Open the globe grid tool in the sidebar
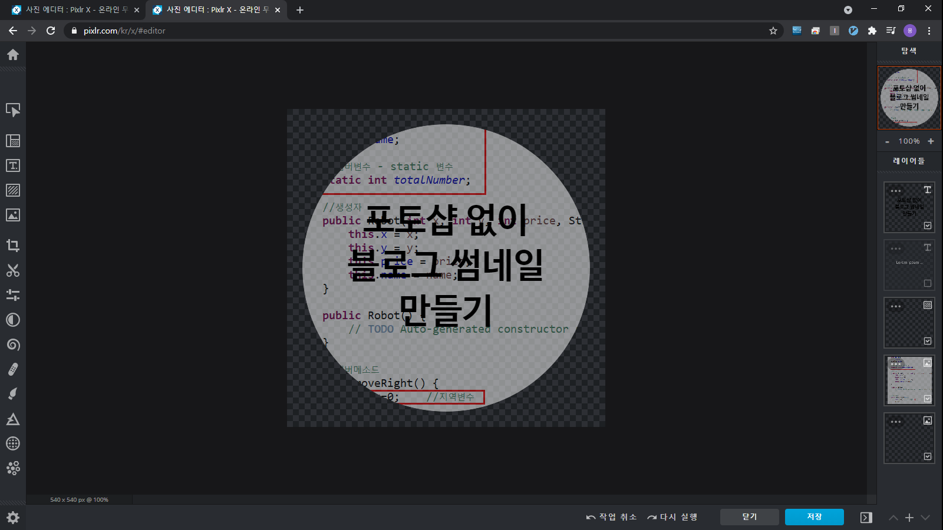Image resolution: width=943 pixels, height=530 pixels. (x=13, y=443)
